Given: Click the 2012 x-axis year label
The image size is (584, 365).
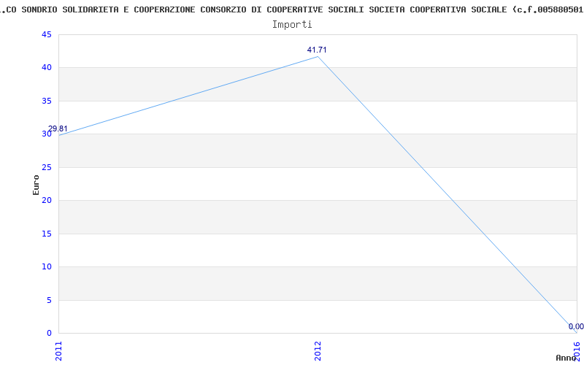Looking at the screenshot, I should pyautogui.click(x=318, y=351).
